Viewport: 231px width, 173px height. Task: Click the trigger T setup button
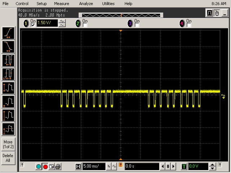coord(184,167)
